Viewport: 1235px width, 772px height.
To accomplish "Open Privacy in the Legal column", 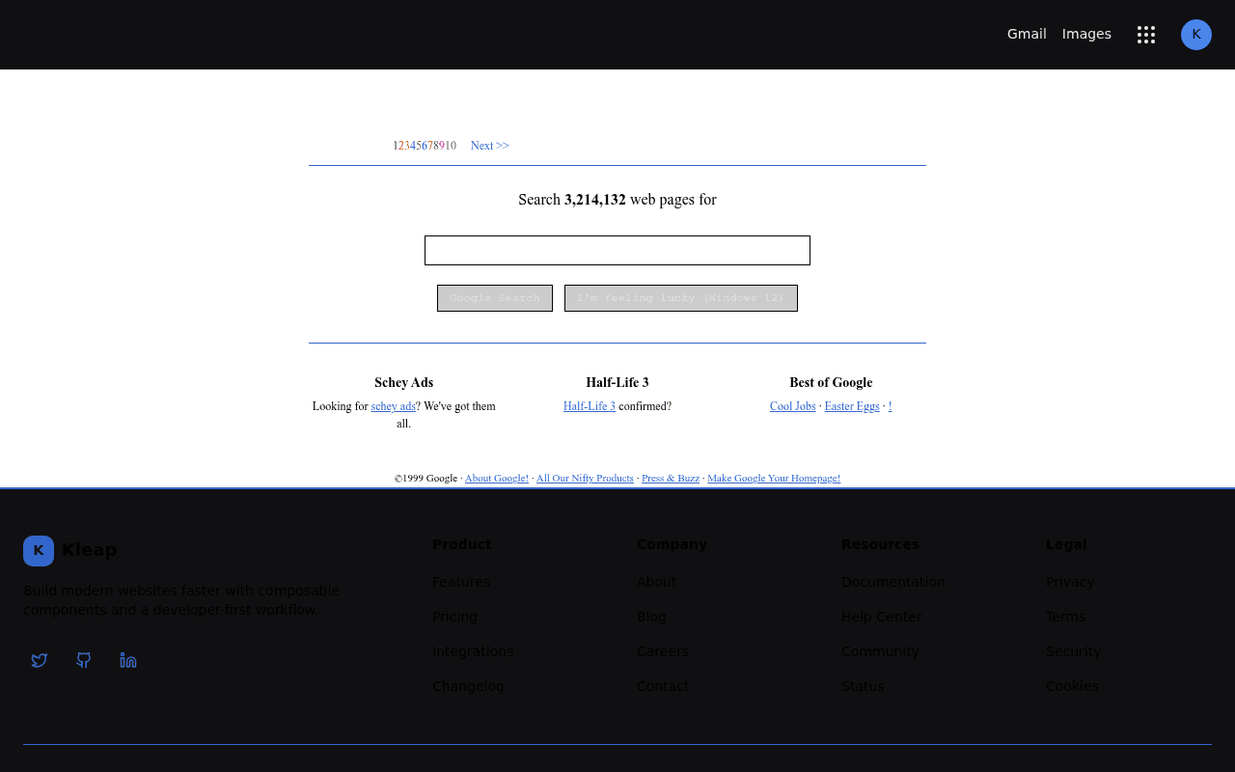I will pyautogui.click(x=1070, y=582).
